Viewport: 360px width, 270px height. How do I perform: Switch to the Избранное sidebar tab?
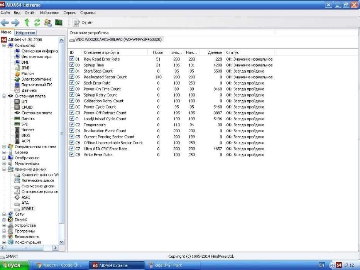click(25, 33)
